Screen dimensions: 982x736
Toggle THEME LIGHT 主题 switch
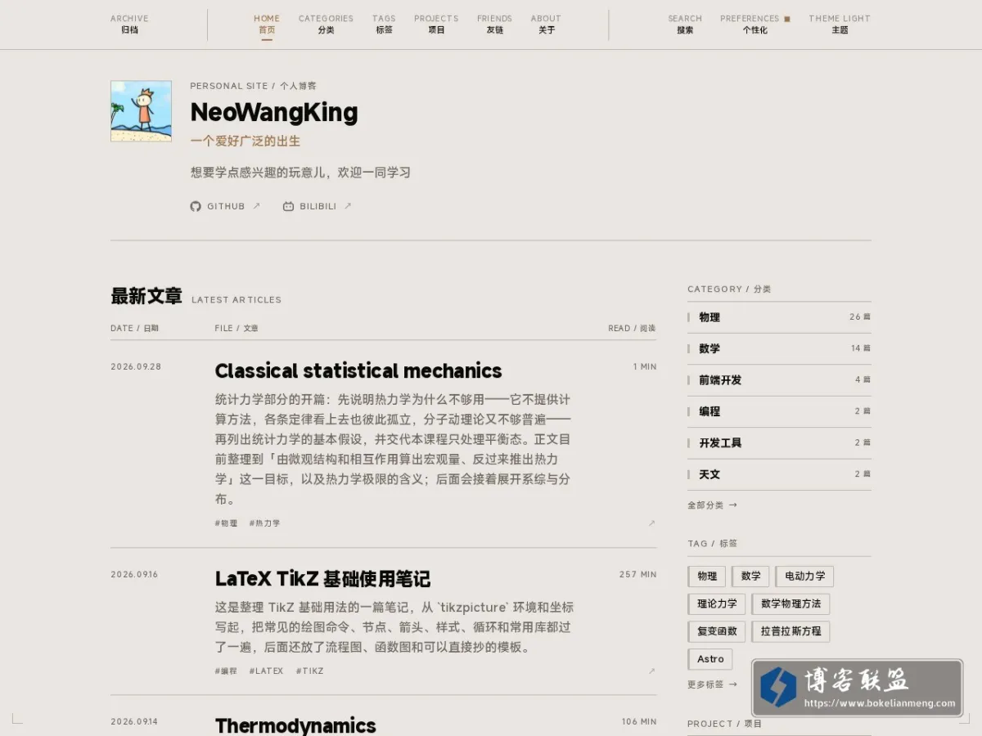click(840, 24)
